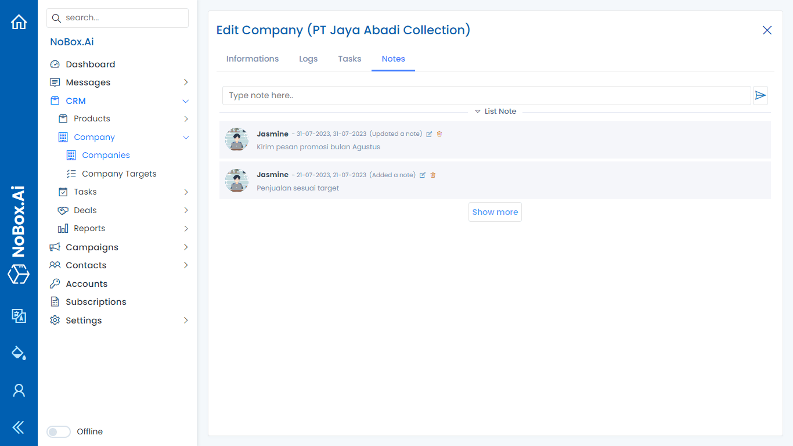The image size is (793, 446).
Task: Open the NoBox.Ai cube icon in sidebar
Action: coord(19,274)
